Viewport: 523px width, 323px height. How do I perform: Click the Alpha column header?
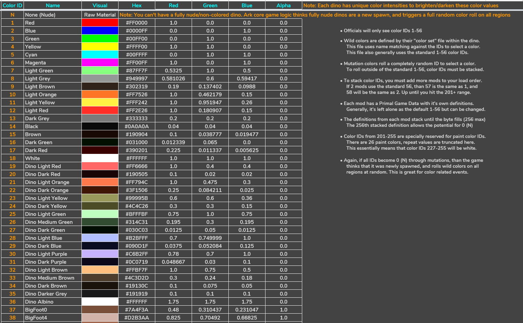click(284, 5)
